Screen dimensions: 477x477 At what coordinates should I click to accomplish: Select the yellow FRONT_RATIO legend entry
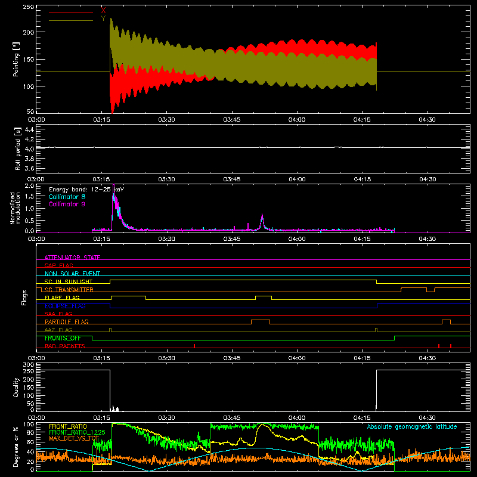coord(68,426)
